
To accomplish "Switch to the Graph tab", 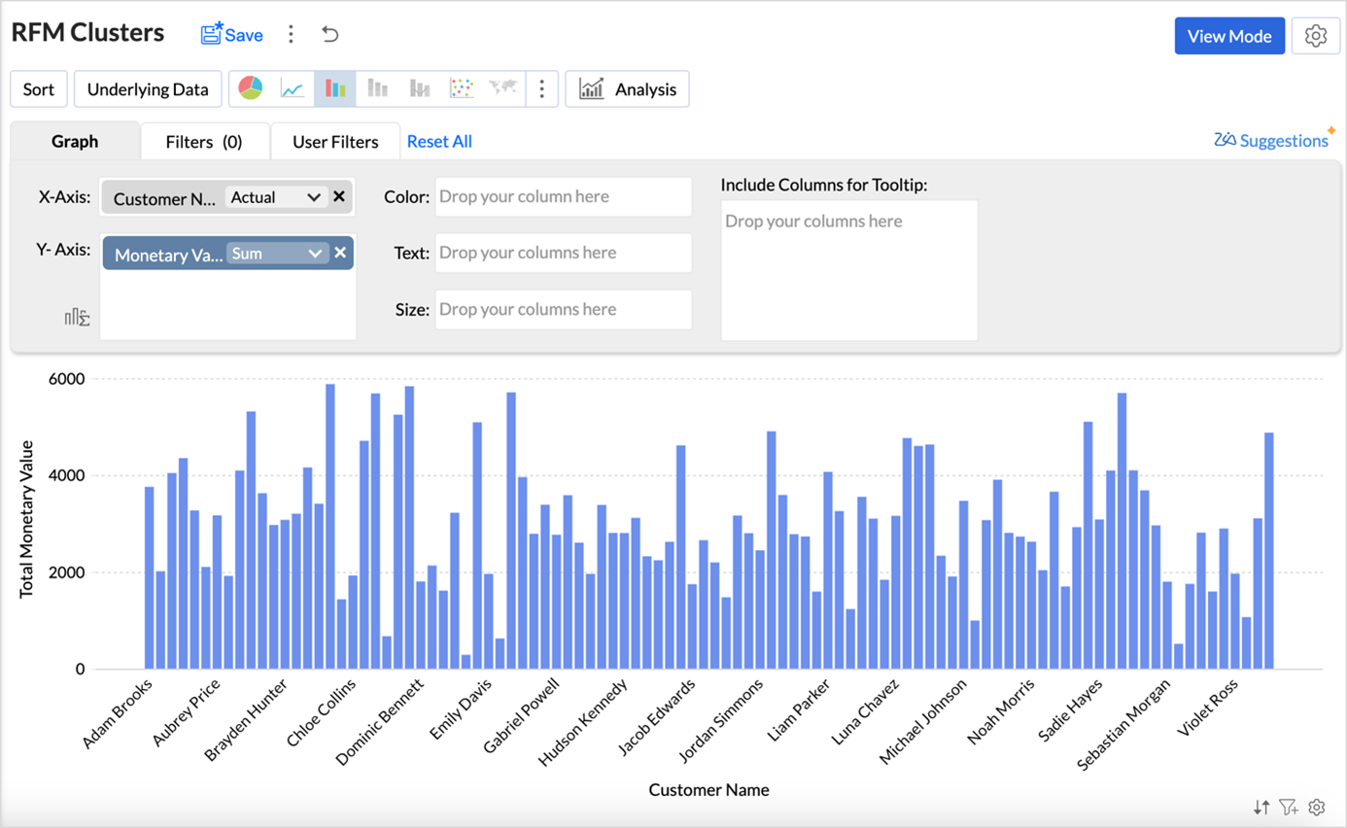I will click(75, 141).
